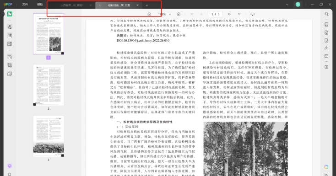Expand the zoom percentage dropdown

tap(170, 14)
